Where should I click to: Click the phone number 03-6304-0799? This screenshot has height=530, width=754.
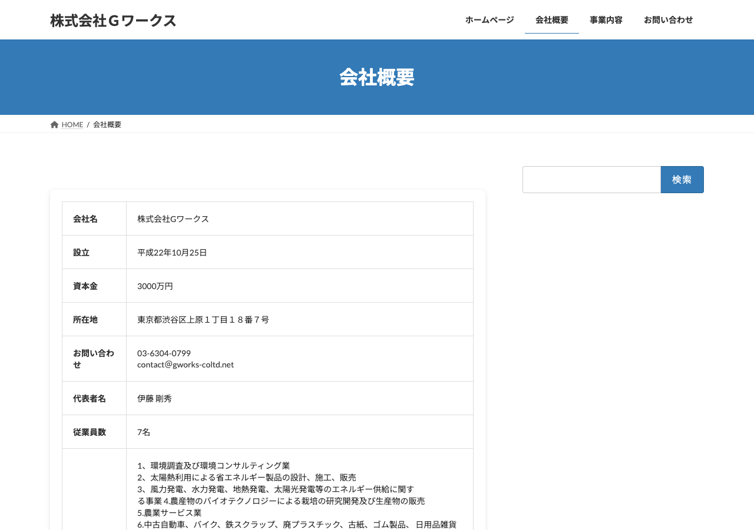click(x=164, y=353)
